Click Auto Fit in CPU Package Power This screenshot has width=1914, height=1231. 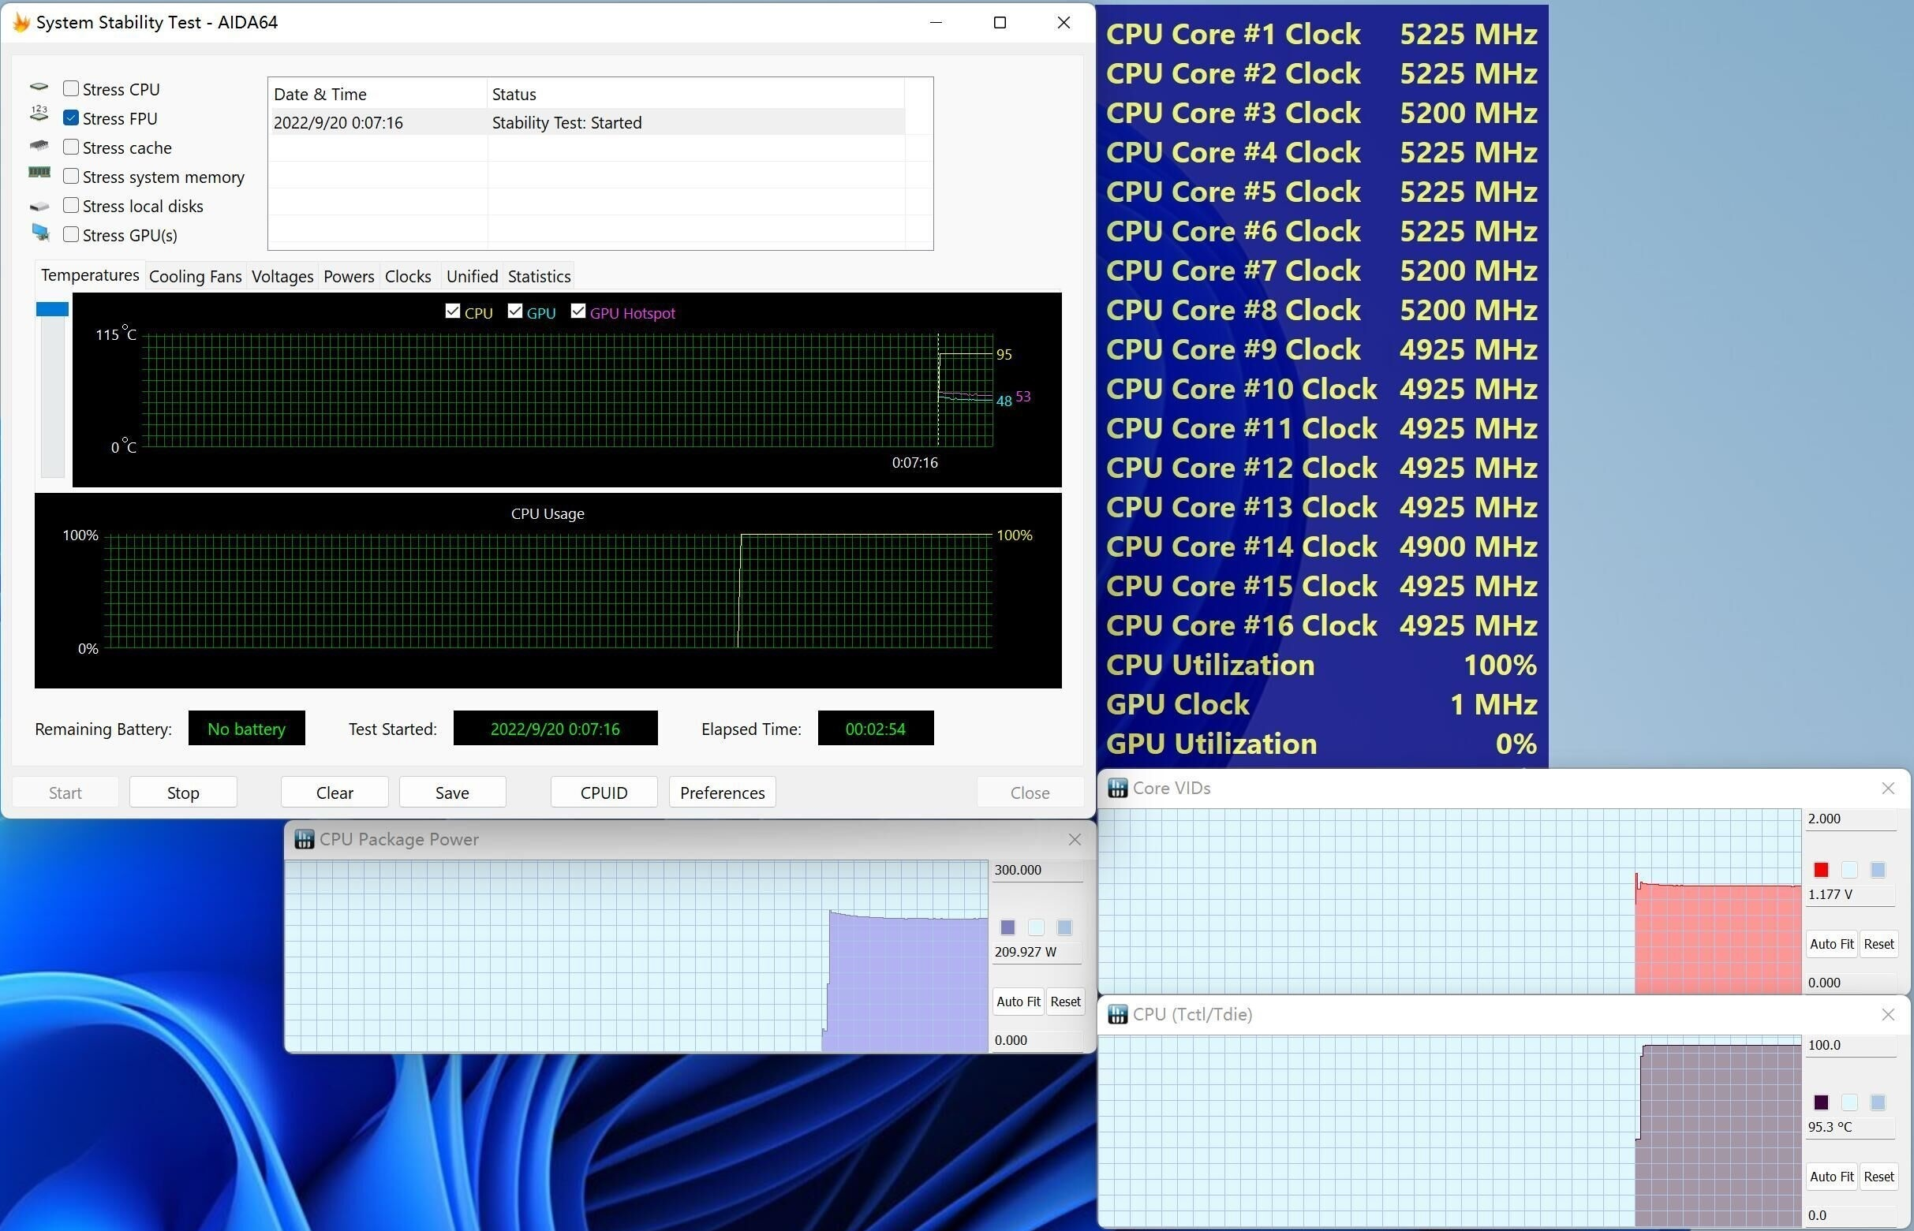1018,1002
